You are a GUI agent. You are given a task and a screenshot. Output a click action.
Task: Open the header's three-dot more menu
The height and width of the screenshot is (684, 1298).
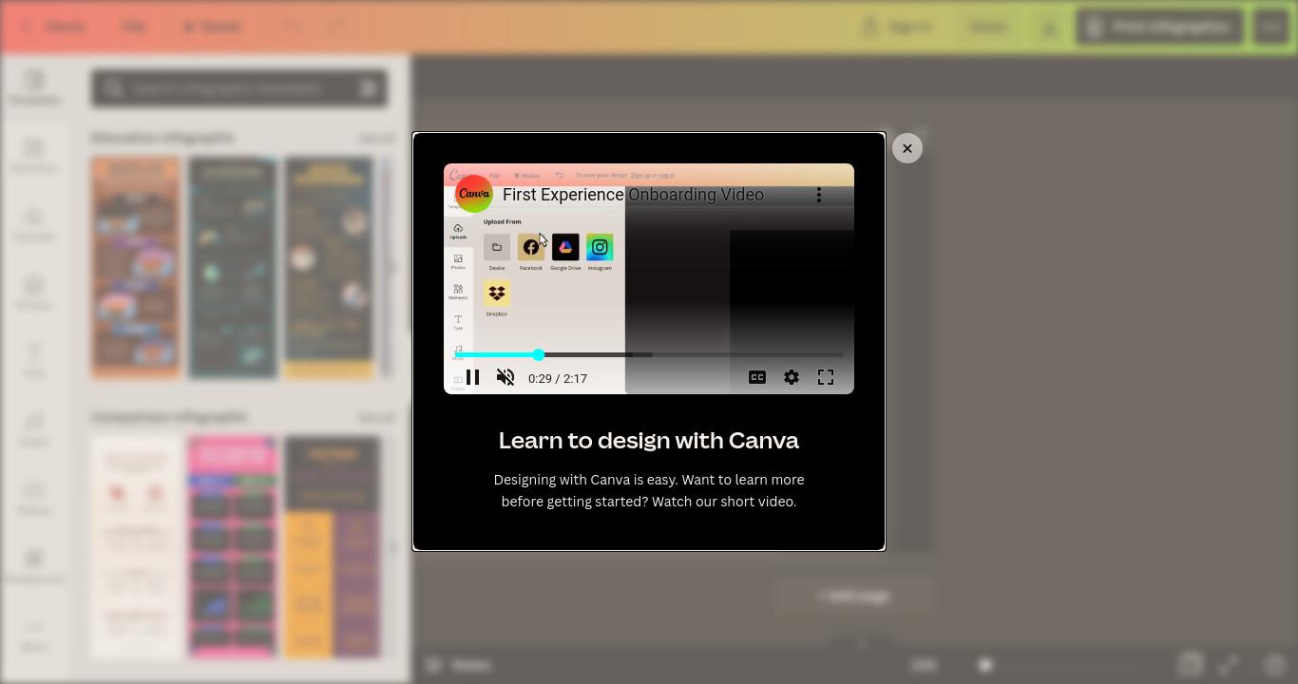tap(1271, 27)
